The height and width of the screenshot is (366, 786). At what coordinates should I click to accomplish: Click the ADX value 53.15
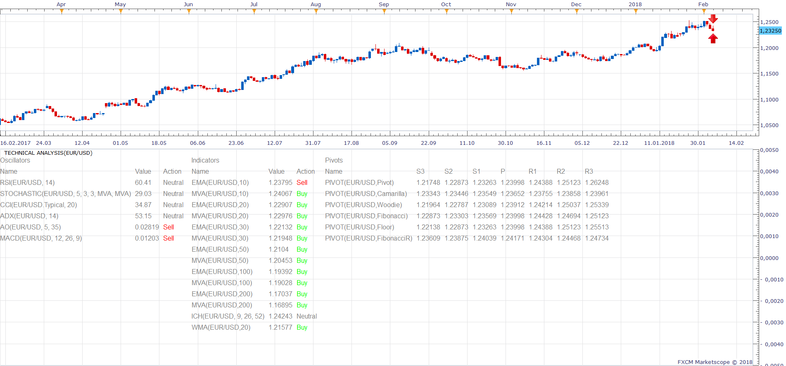pos(143,216)
